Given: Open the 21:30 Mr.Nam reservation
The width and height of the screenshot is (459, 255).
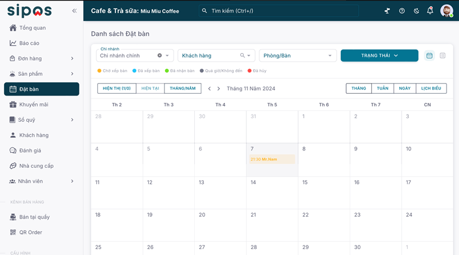Looking at the screenshot, I should tap(273, 159).
